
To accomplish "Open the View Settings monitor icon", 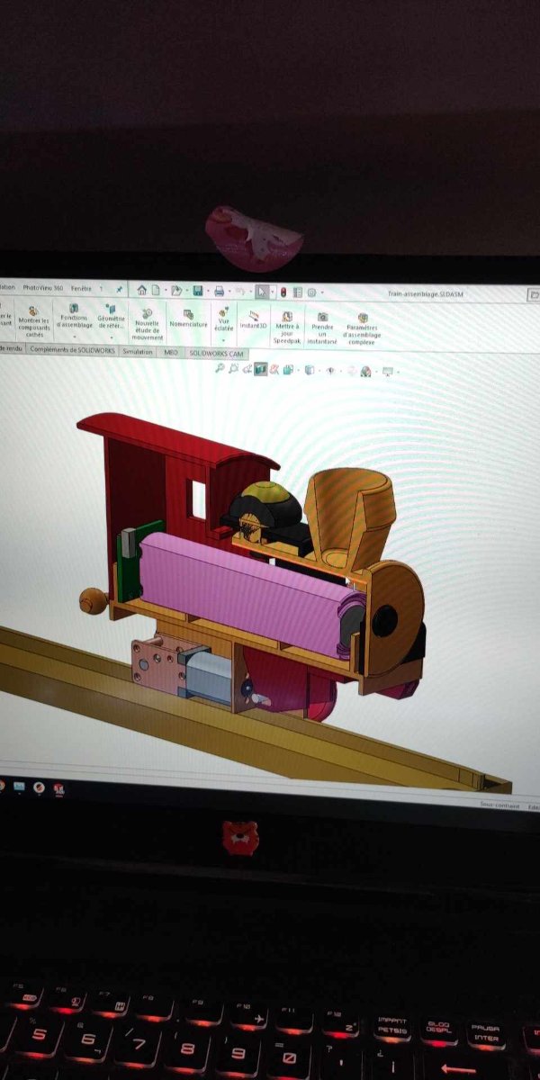I will point(387,371).
